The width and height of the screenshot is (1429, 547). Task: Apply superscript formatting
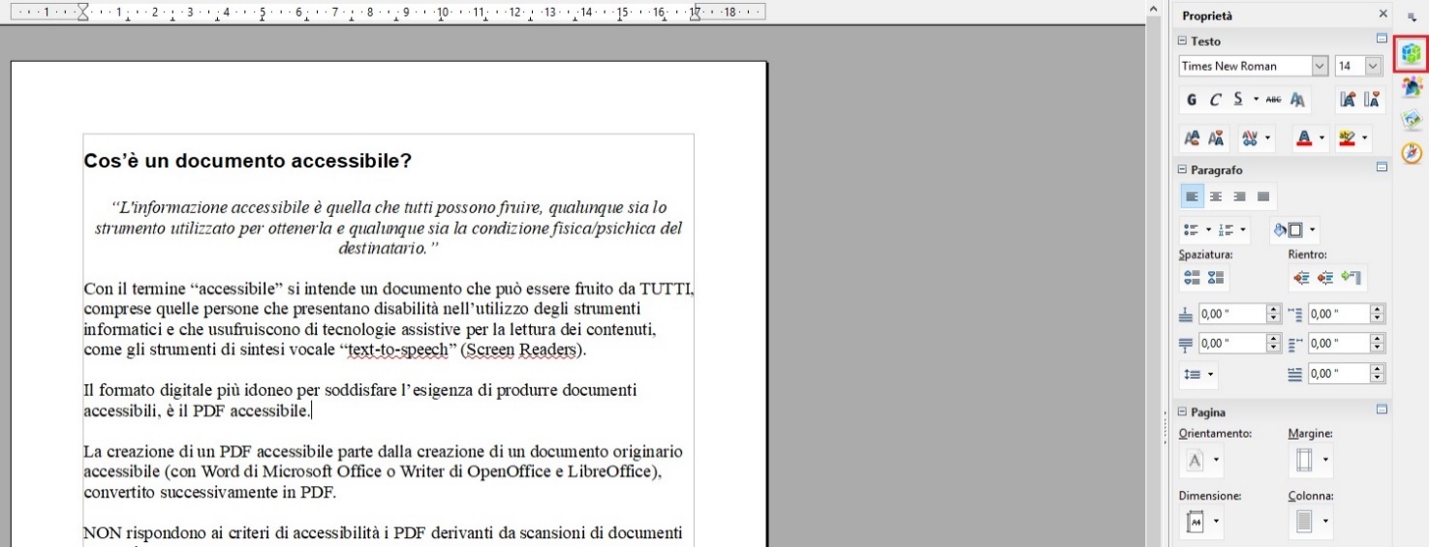pos(1191,140)
